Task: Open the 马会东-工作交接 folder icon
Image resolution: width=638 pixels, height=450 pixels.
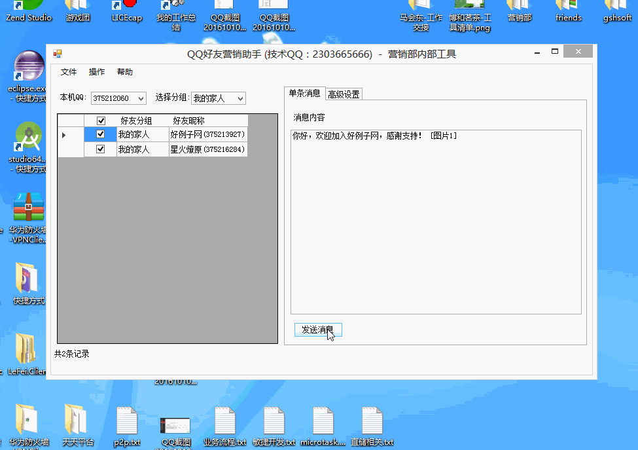Action: [x=421, y=16]
